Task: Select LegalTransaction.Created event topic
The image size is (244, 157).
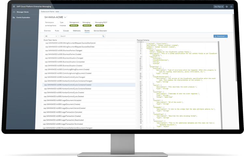Action: coord(88,116)
